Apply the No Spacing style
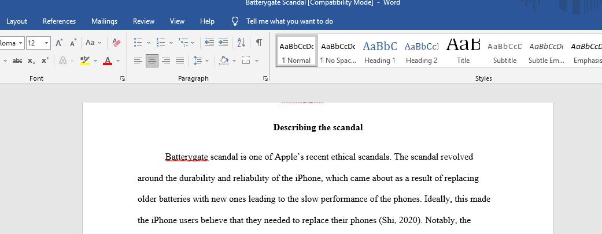This screenshot has height=234, width=602. 338,51
